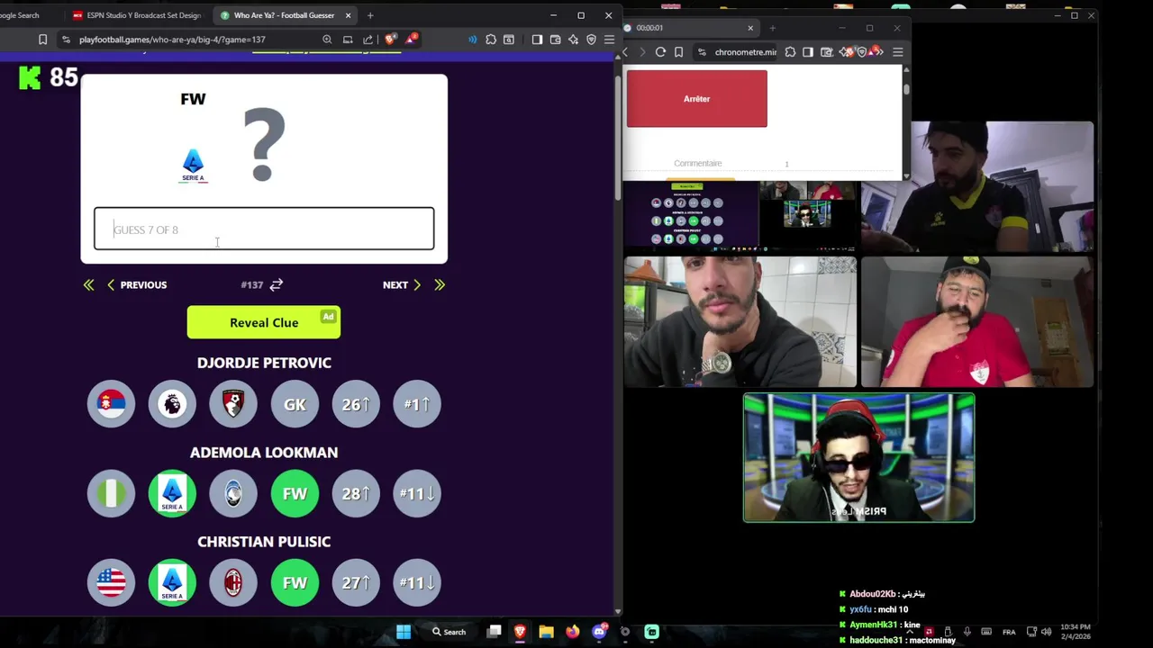Click the Serie A logo on mystery card

[x=193, y=166]
